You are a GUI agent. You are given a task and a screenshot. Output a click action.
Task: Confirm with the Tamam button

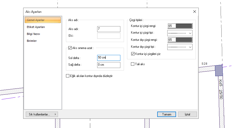pyautogui.click(x=167, y=114)
